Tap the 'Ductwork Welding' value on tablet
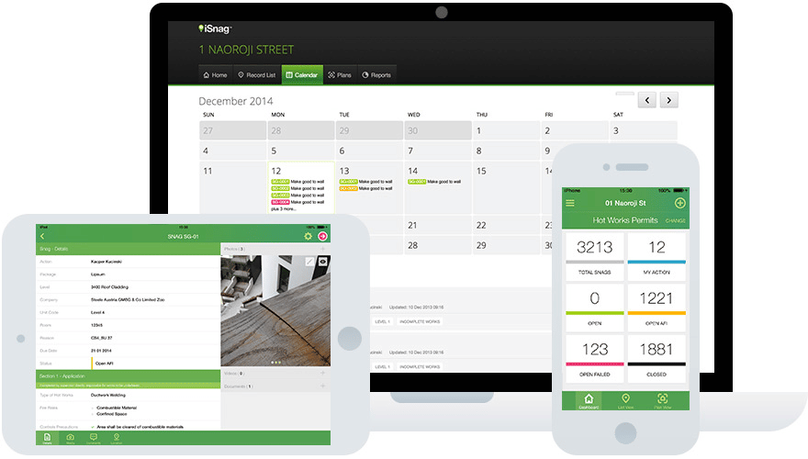808x459 pixels. point(108,395)
